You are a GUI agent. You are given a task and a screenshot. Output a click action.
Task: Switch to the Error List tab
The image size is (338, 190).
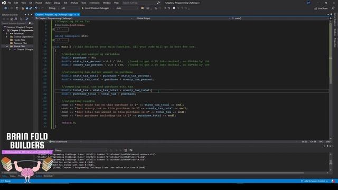48,176
